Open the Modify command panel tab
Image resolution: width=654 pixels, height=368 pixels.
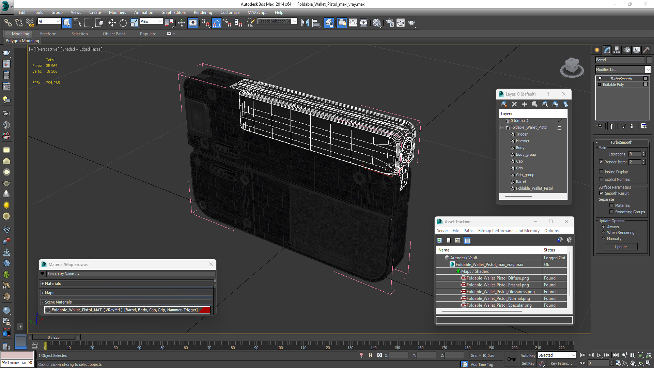pyautogui.click(x=607, y=50)
